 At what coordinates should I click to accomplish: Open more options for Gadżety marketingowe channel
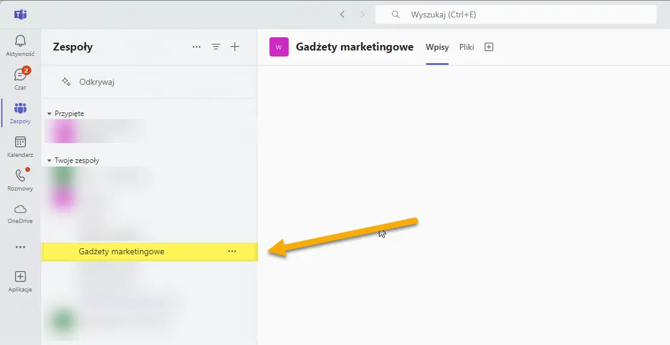click(232, 251)
